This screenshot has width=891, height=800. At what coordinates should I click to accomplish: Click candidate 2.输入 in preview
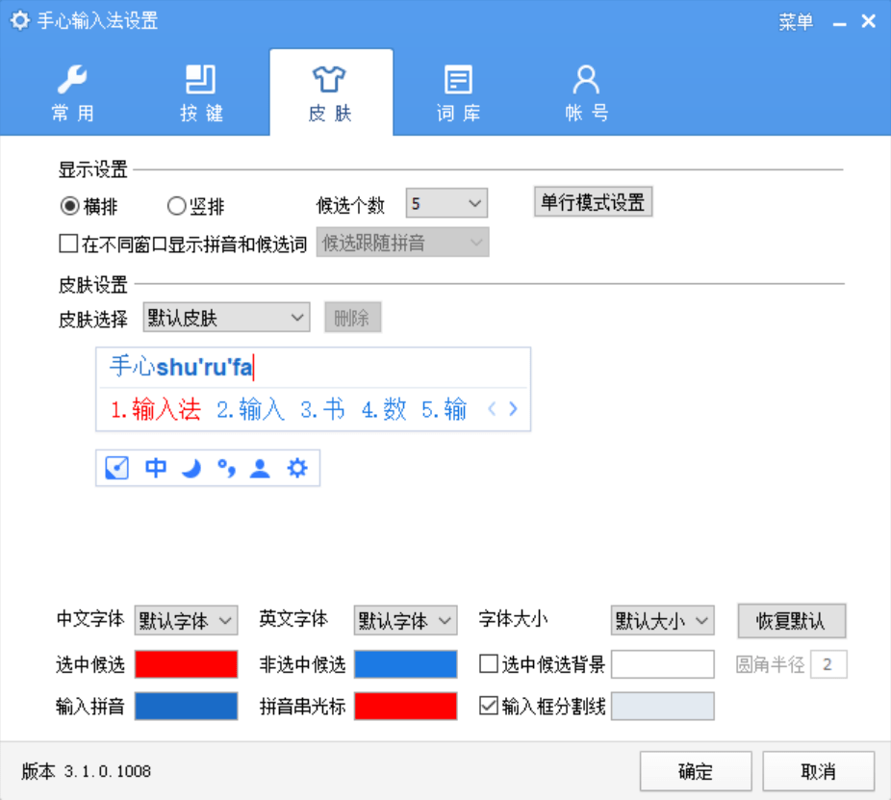[250, 409]
